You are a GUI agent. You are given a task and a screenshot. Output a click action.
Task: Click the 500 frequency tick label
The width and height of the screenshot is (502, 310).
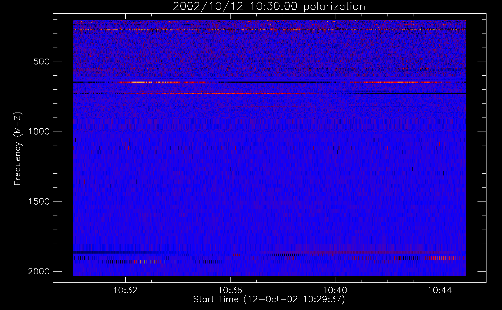click(42, 61)
